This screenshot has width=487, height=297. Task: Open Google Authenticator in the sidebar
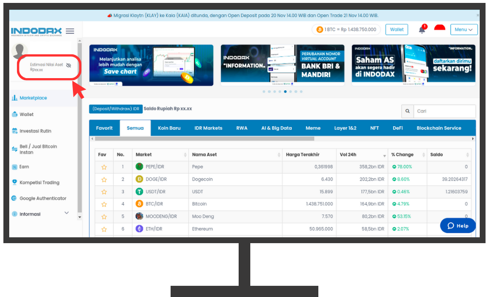coord(43,198)
